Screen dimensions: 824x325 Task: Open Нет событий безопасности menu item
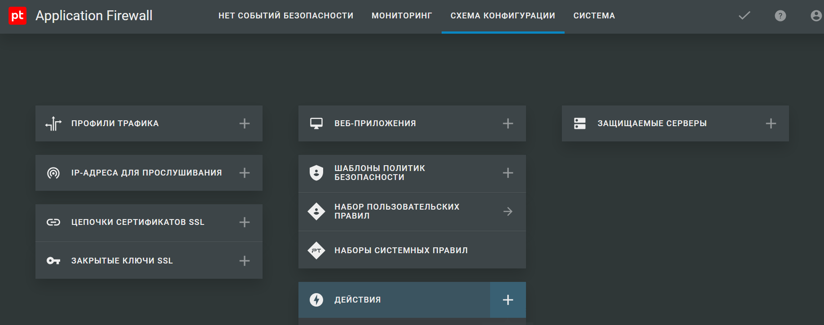tap(286, 16)
